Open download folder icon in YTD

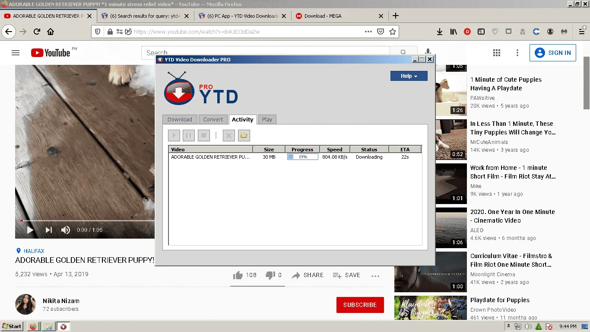point(244,136)
